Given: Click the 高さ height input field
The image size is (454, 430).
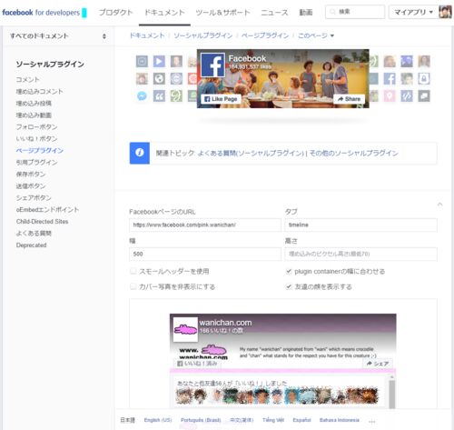Looking at the screenshot, I should click(x=360, y=254).
